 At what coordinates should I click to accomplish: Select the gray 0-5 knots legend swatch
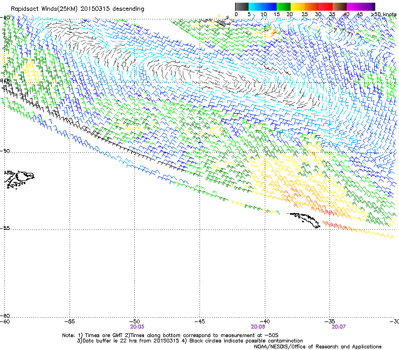[242, 6]
